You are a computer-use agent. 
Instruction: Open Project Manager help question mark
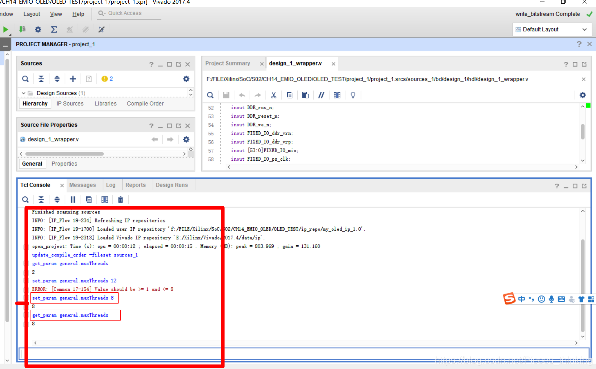coord(579,44)
